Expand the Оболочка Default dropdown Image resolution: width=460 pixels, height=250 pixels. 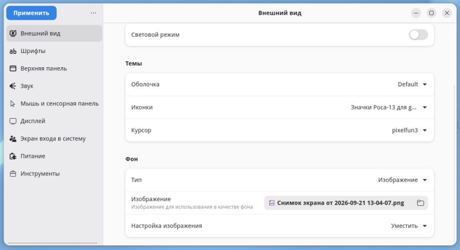click(412, 85)
